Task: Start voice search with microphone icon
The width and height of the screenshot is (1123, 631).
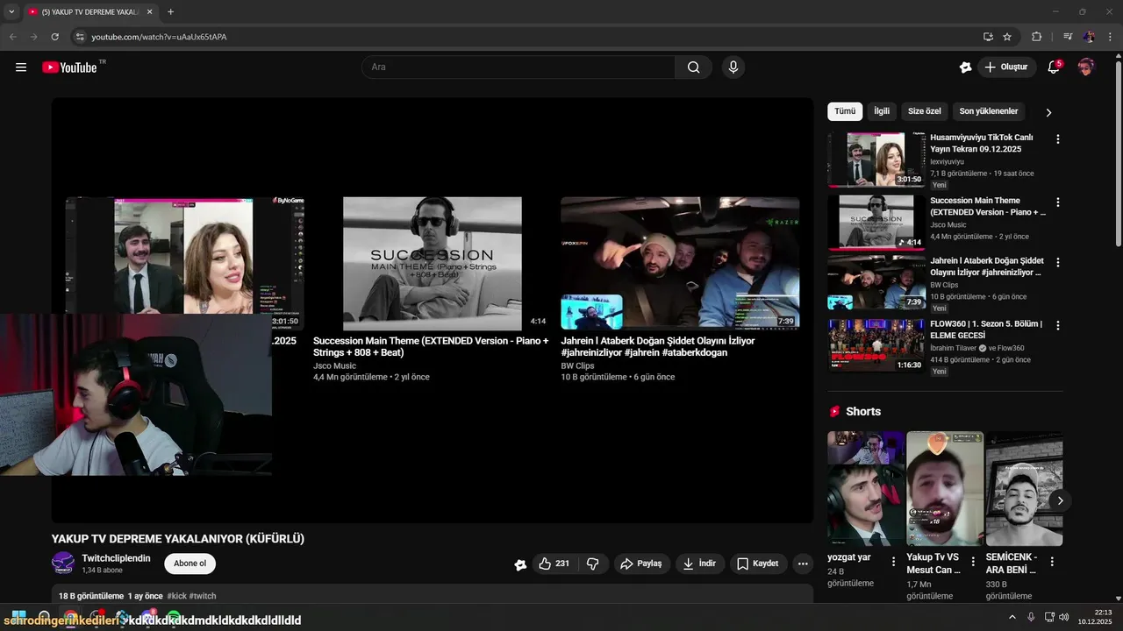Action: coord(733,67)
